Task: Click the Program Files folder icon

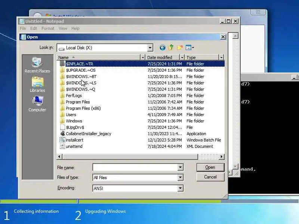Action: (x=62, y=102)
